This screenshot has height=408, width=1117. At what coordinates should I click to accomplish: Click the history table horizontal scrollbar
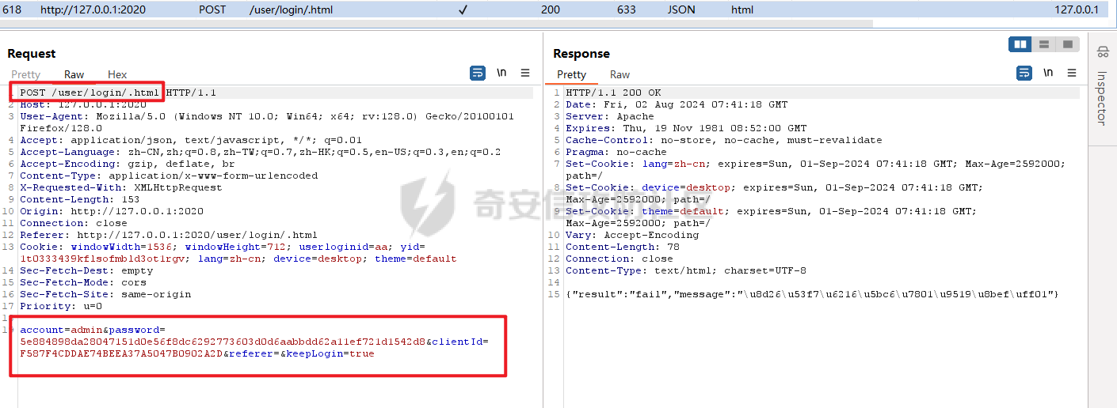(436, 23)
